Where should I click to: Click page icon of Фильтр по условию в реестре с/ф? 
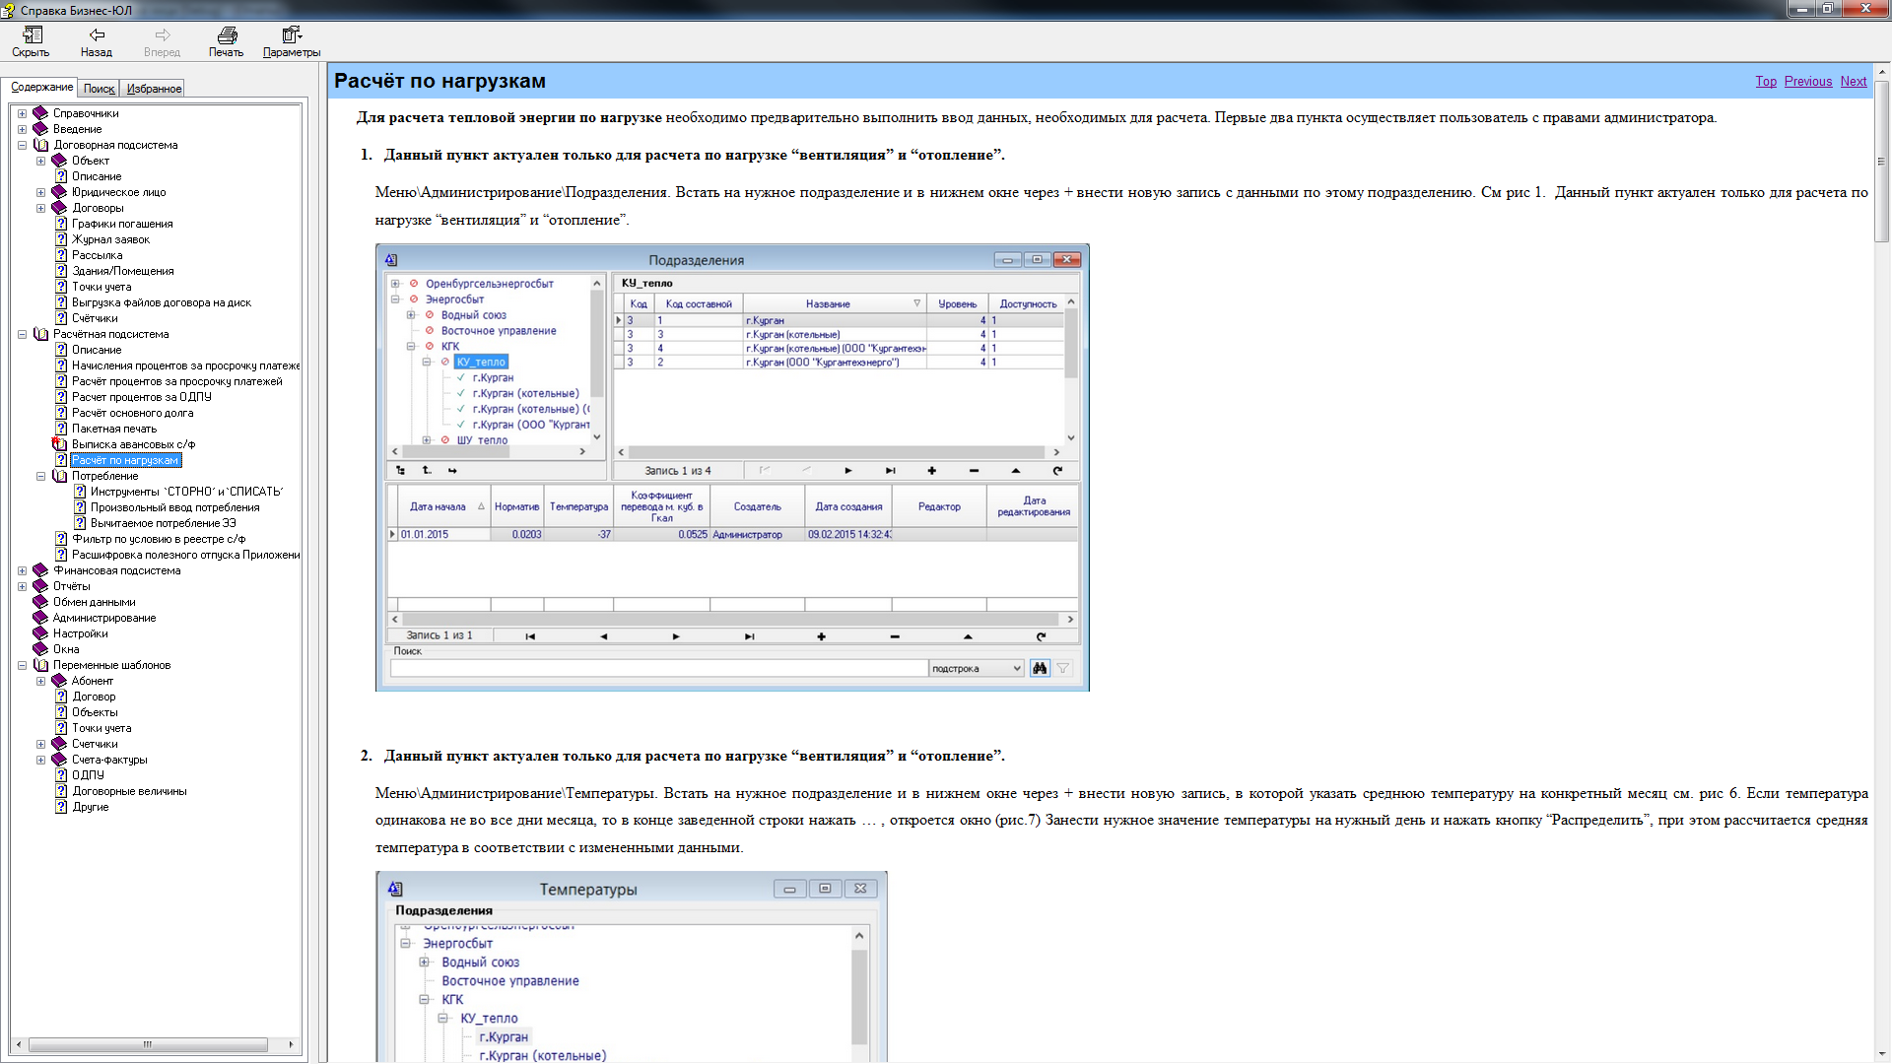point(61,539)
